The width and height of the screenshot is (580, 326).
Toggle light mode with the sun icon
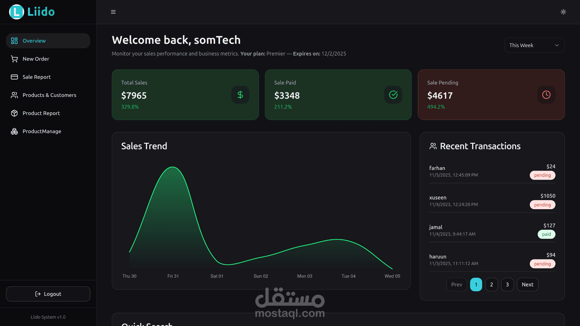[563, 12]
